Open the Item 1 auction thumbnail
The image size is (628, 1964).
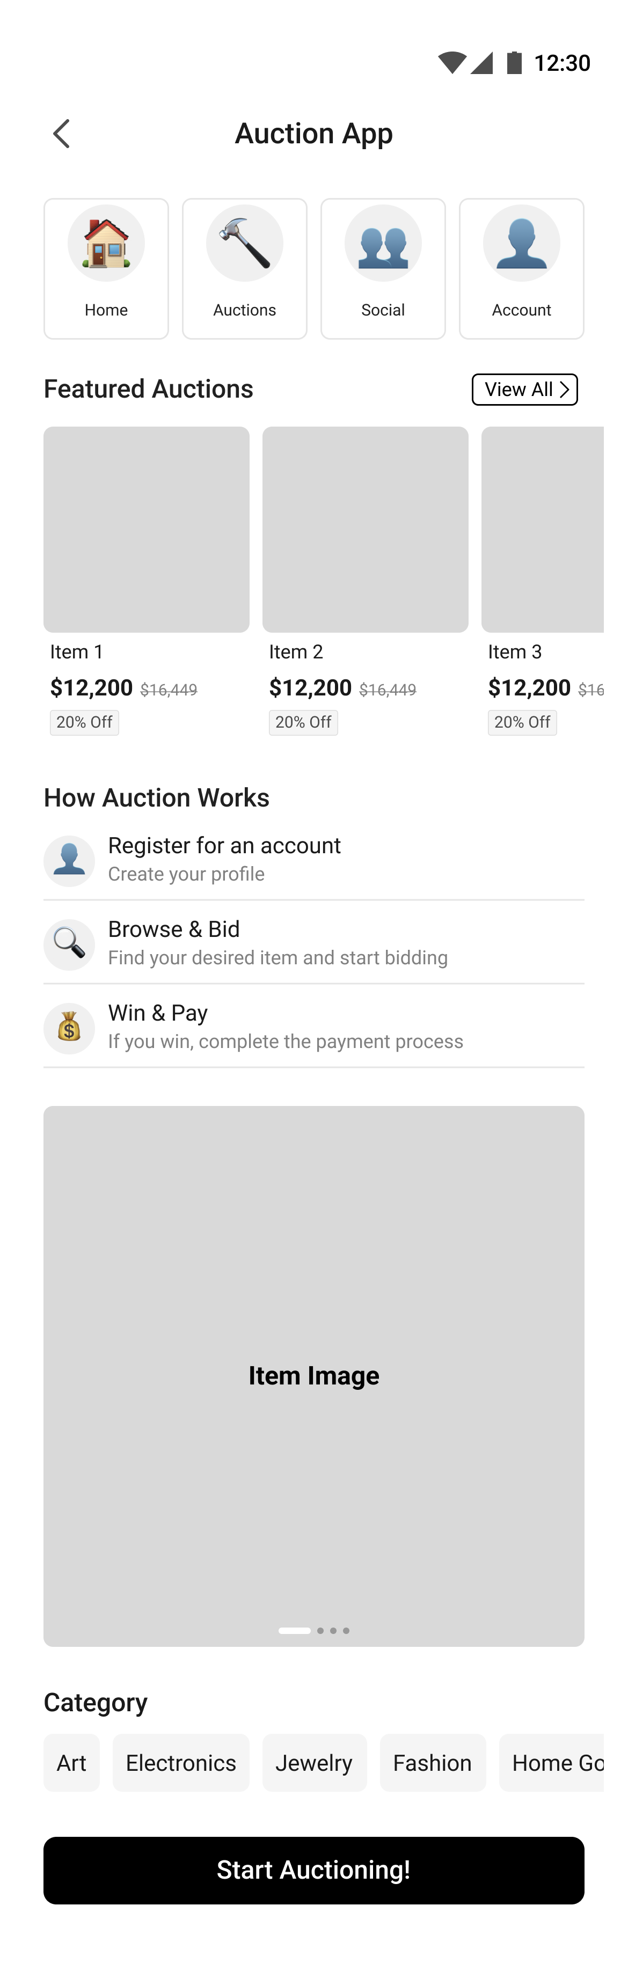(x=147, y=529)
